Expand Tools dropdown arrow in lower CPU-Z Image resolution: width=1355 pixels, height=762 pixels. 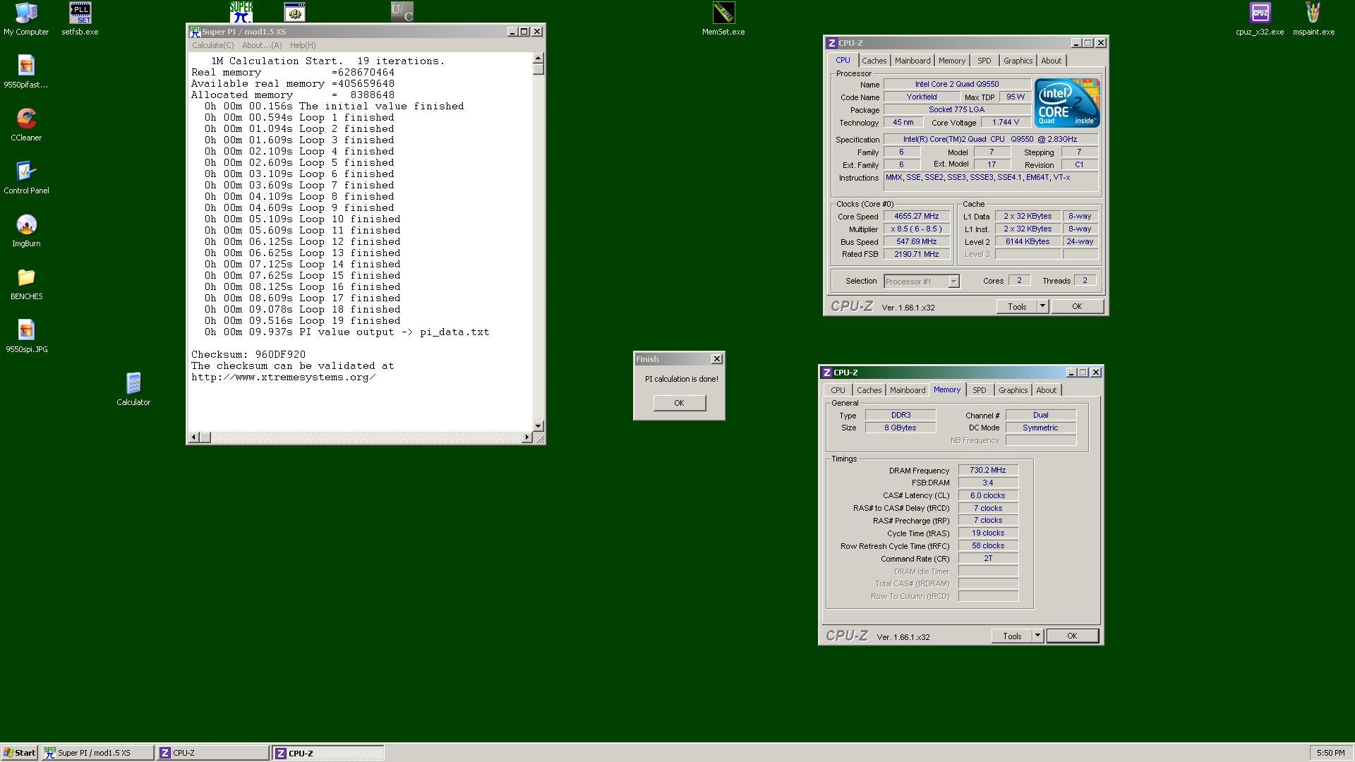coord(1037,636)
